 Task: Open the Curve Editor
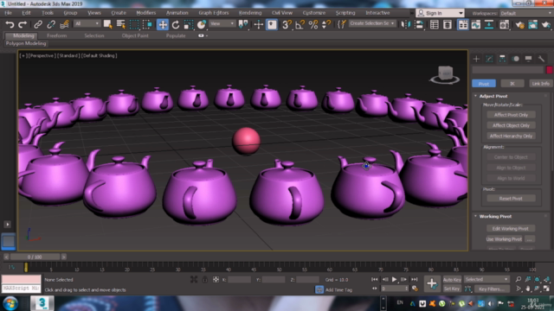(476, 24)
